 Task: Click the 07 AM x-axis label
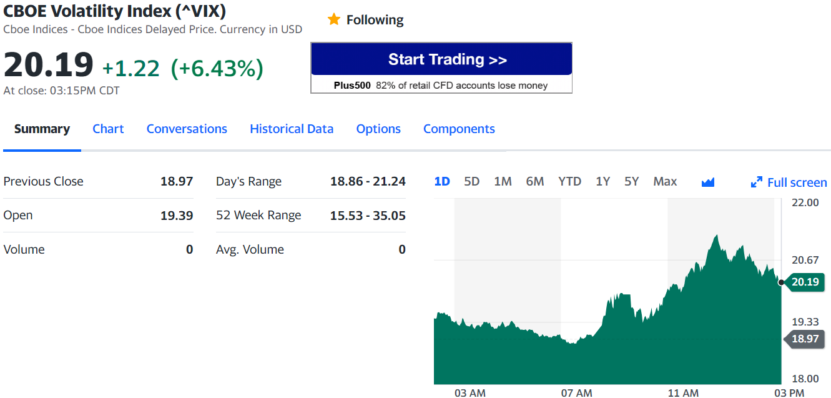[577, 393]
